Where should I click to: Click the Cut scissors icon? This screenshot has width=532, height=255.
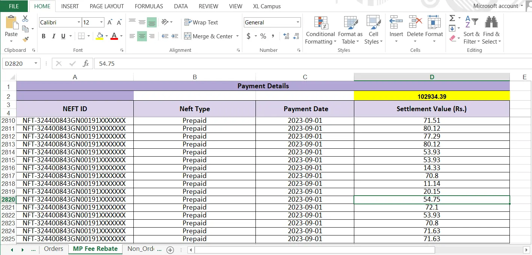25,18
